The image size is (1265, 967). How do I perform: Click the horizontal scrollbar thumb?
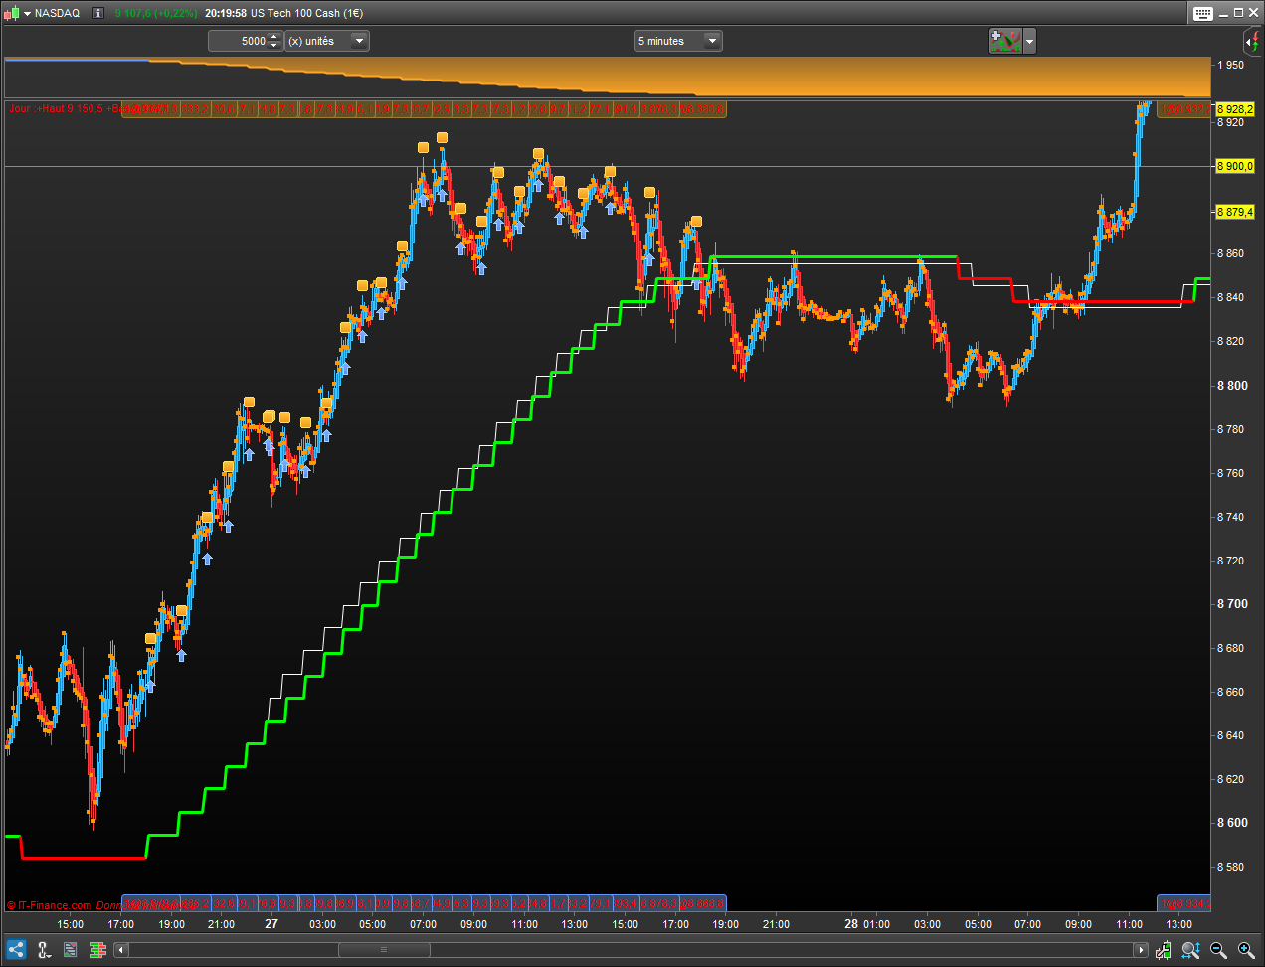click(x=384, y=950)
